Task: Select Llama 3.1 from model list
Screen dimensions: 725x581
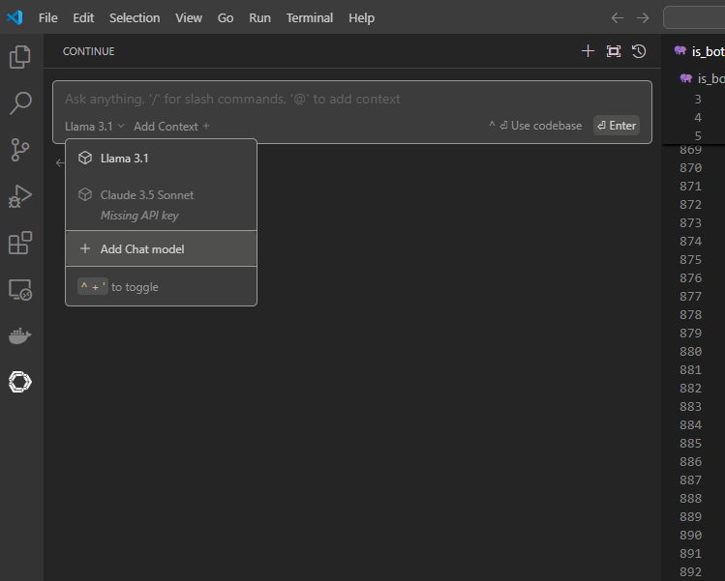Action: (x=161, y=158)
